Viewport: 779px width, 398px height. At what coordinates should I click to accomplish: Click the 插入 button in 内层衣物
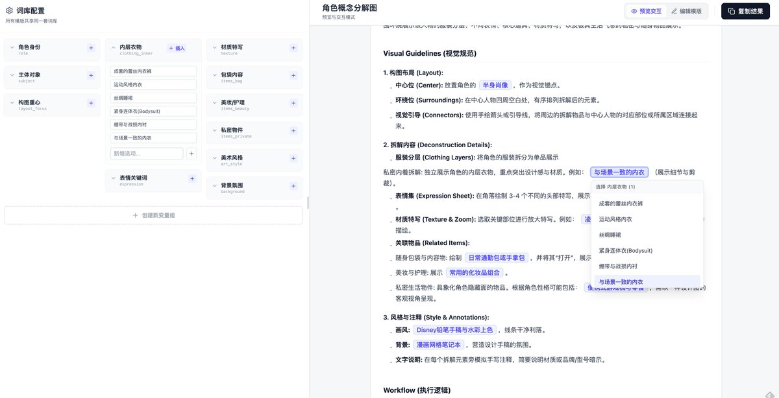pyautogui.click(x=177, y=48)
